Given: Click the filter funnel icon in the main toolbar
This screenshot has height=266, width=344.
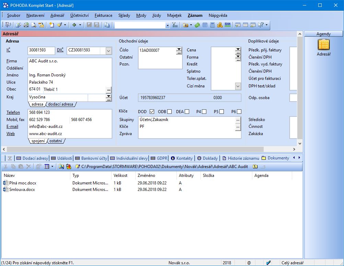Looking at the screenshot, I should coord(175,25).
